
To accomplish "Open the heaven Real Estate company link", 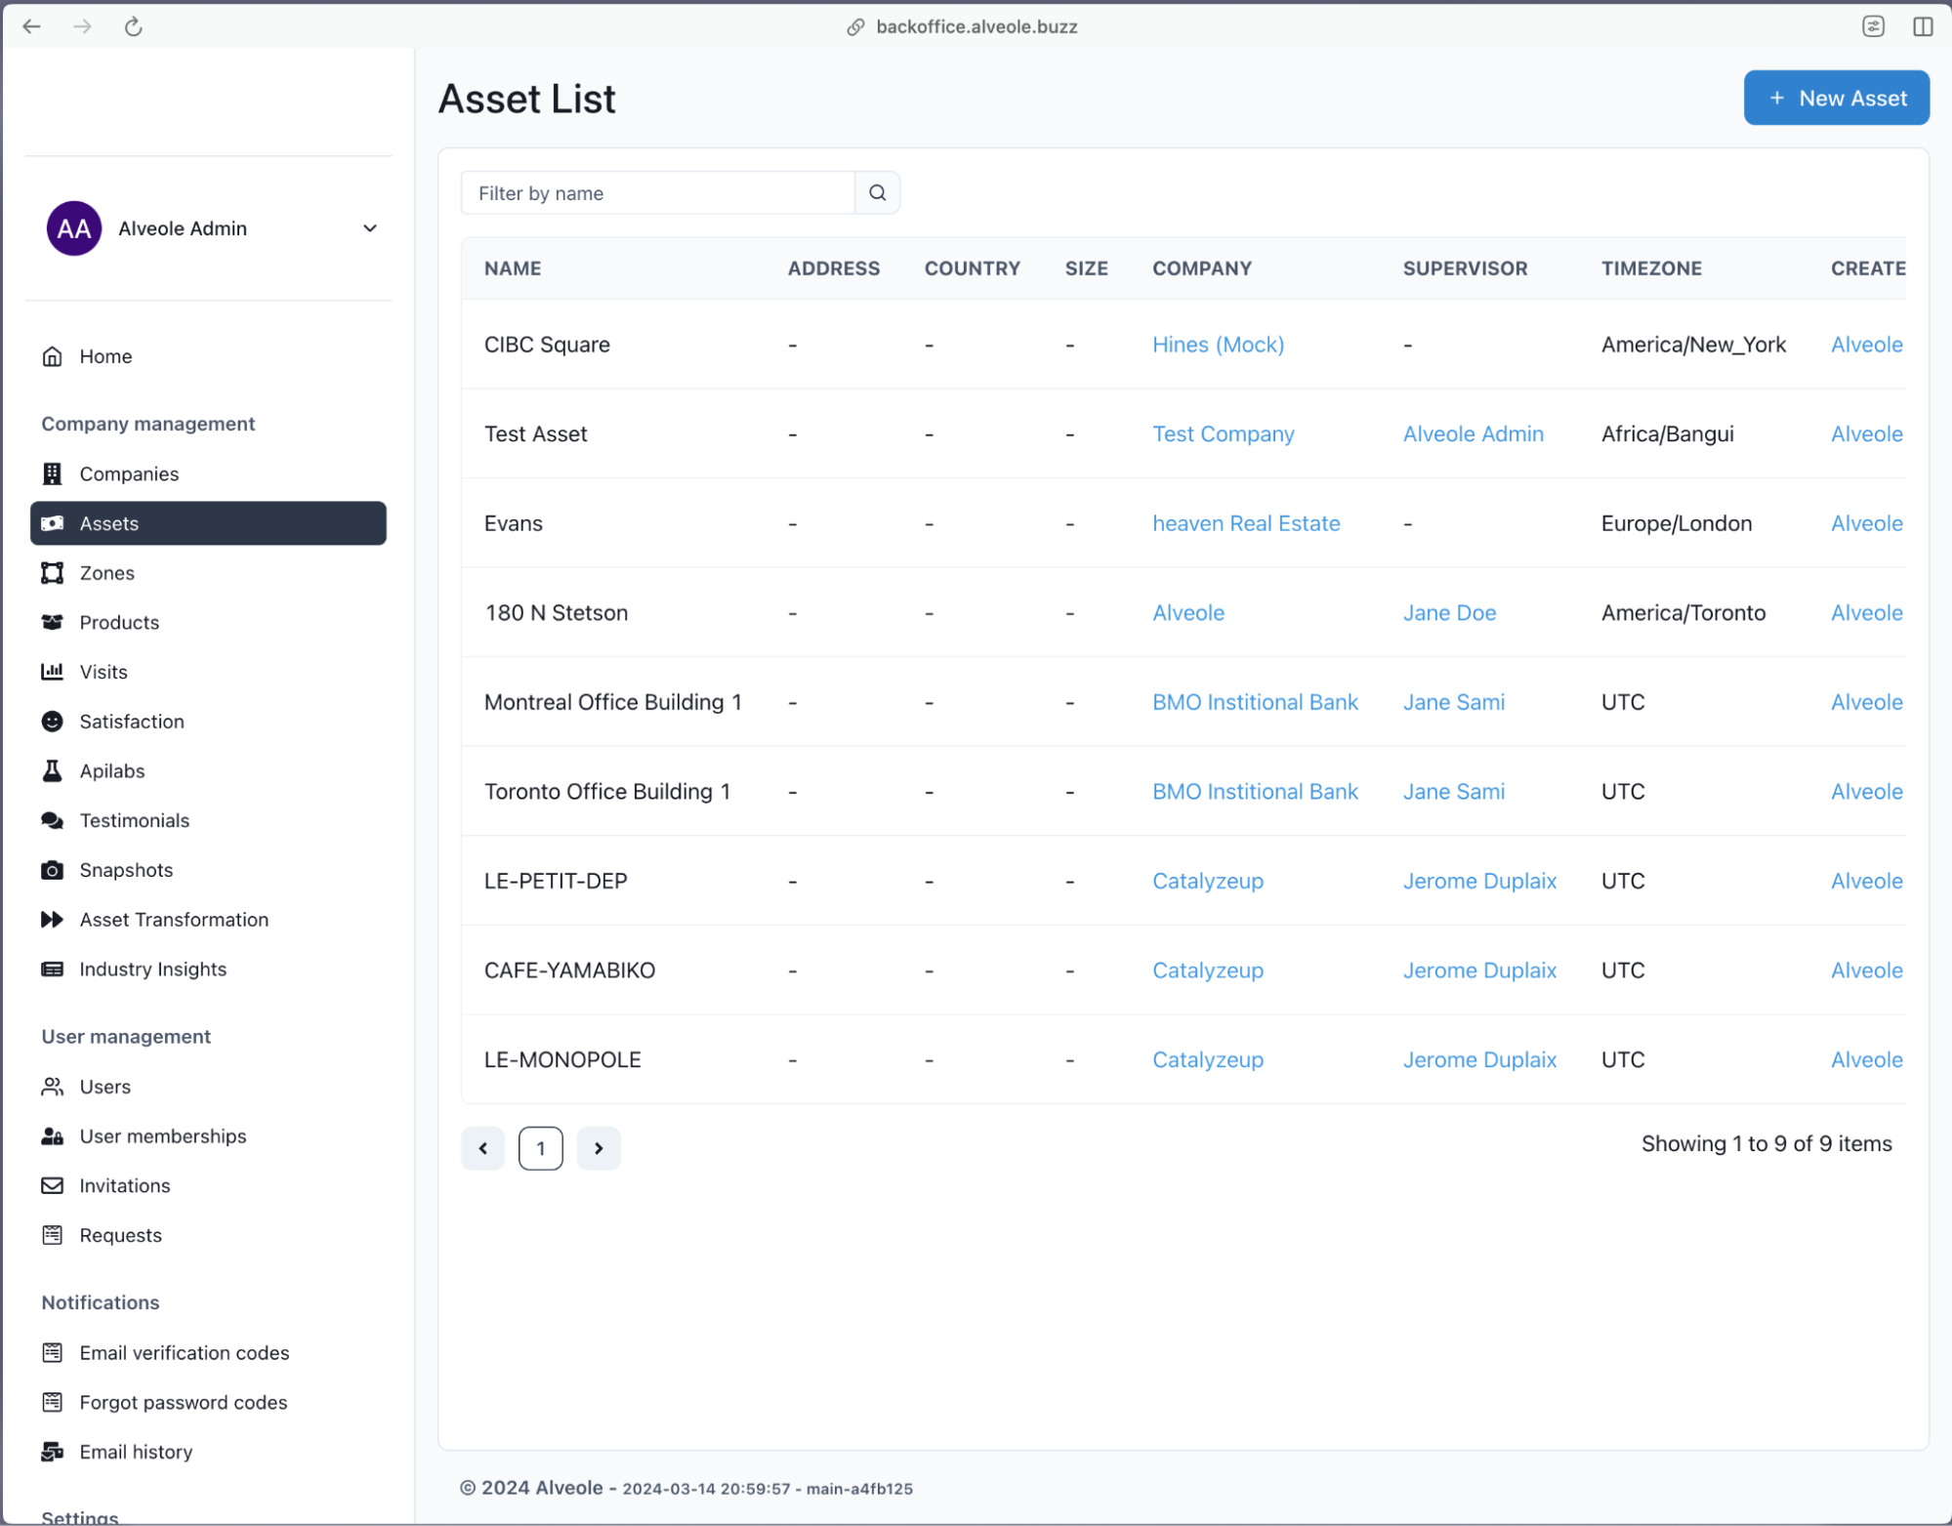I will [x=1245, y=523].
